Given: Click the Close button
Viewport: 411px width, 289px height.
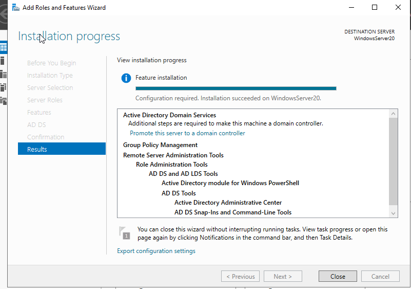Looking at the screenshot, I should tap(338, 276).
